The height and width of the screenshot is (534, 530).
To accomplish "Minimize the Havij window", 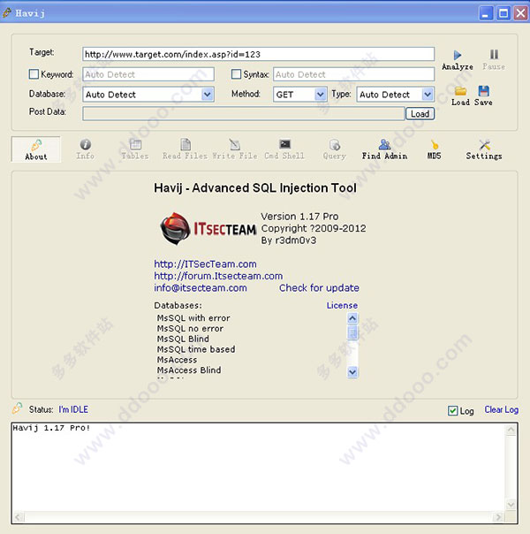I will [486, 13].
